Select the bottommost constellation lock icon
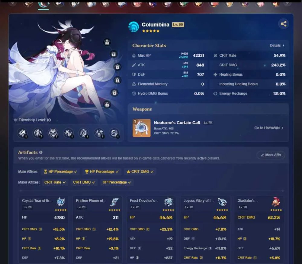This screenshot has width=302, height=264. [107, 104]
